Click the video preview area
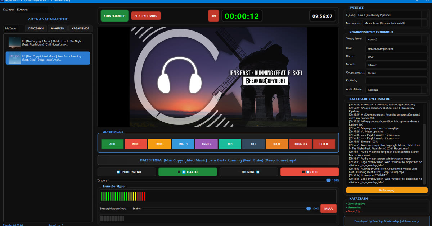 218,77
